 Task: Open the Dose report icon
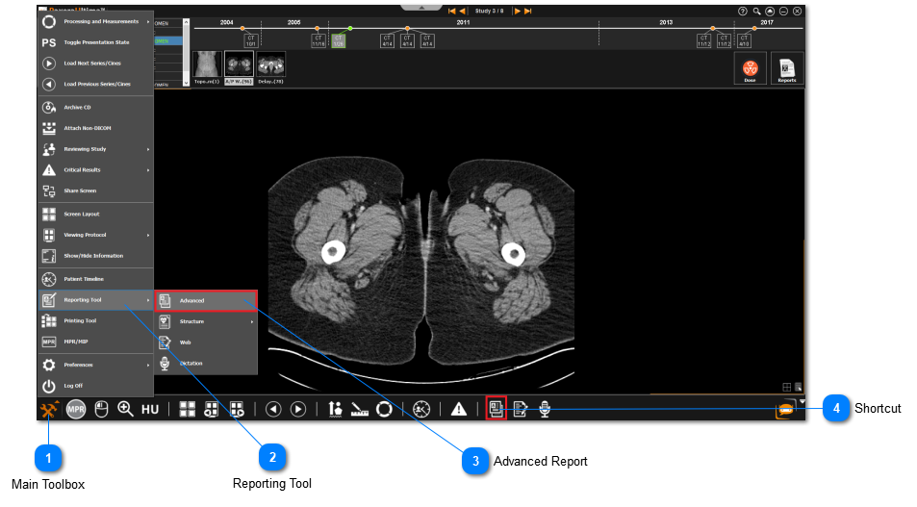pyautogui.click(x=750, y=69)
